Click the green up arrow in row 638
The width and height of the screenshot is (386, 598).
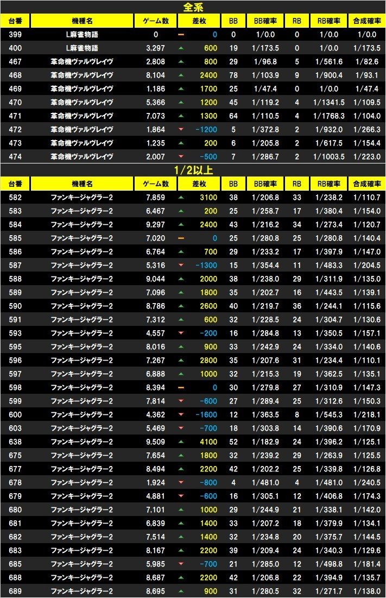point(181,442)
